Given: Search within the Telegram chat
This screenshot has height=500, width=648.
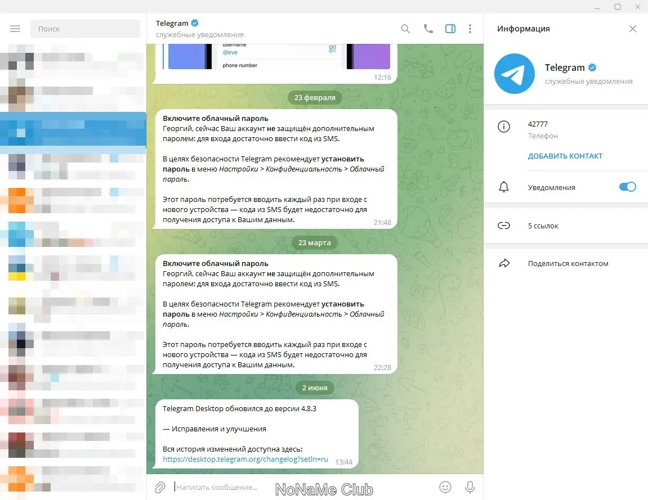Looking at the screenshot, I should point(405,29).
